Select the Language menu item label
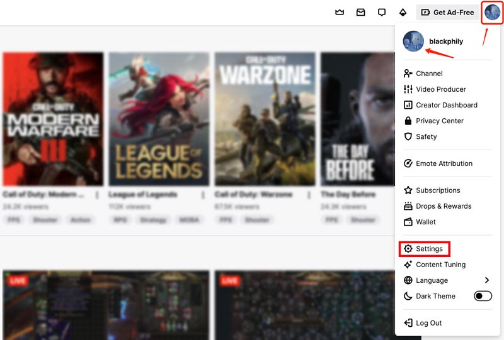Image resolution: width=504 pixels, height=340 pixels. [432, 280]
